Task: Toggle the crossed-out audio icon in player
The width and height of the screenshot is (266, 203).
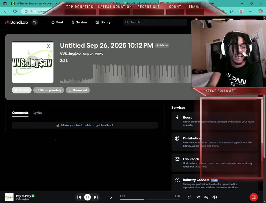Action: coord(206,197)
